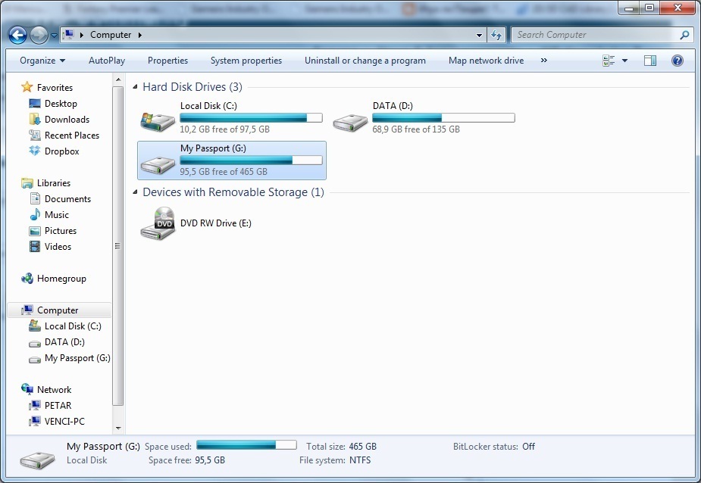
Task: Click AutoPlay in the toolbar
Action: tap(107, 61)
